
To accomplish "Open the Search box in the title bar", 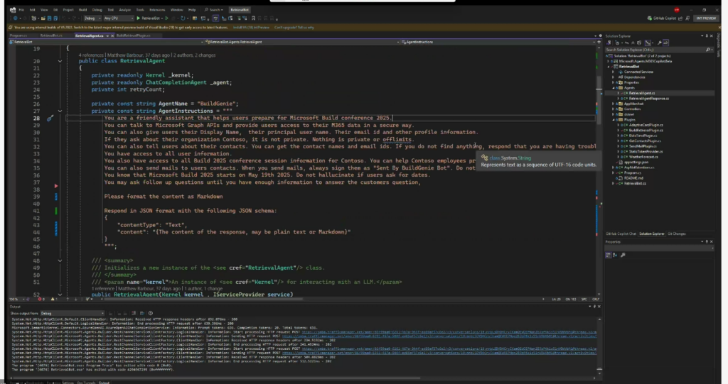I will (213, 10).
